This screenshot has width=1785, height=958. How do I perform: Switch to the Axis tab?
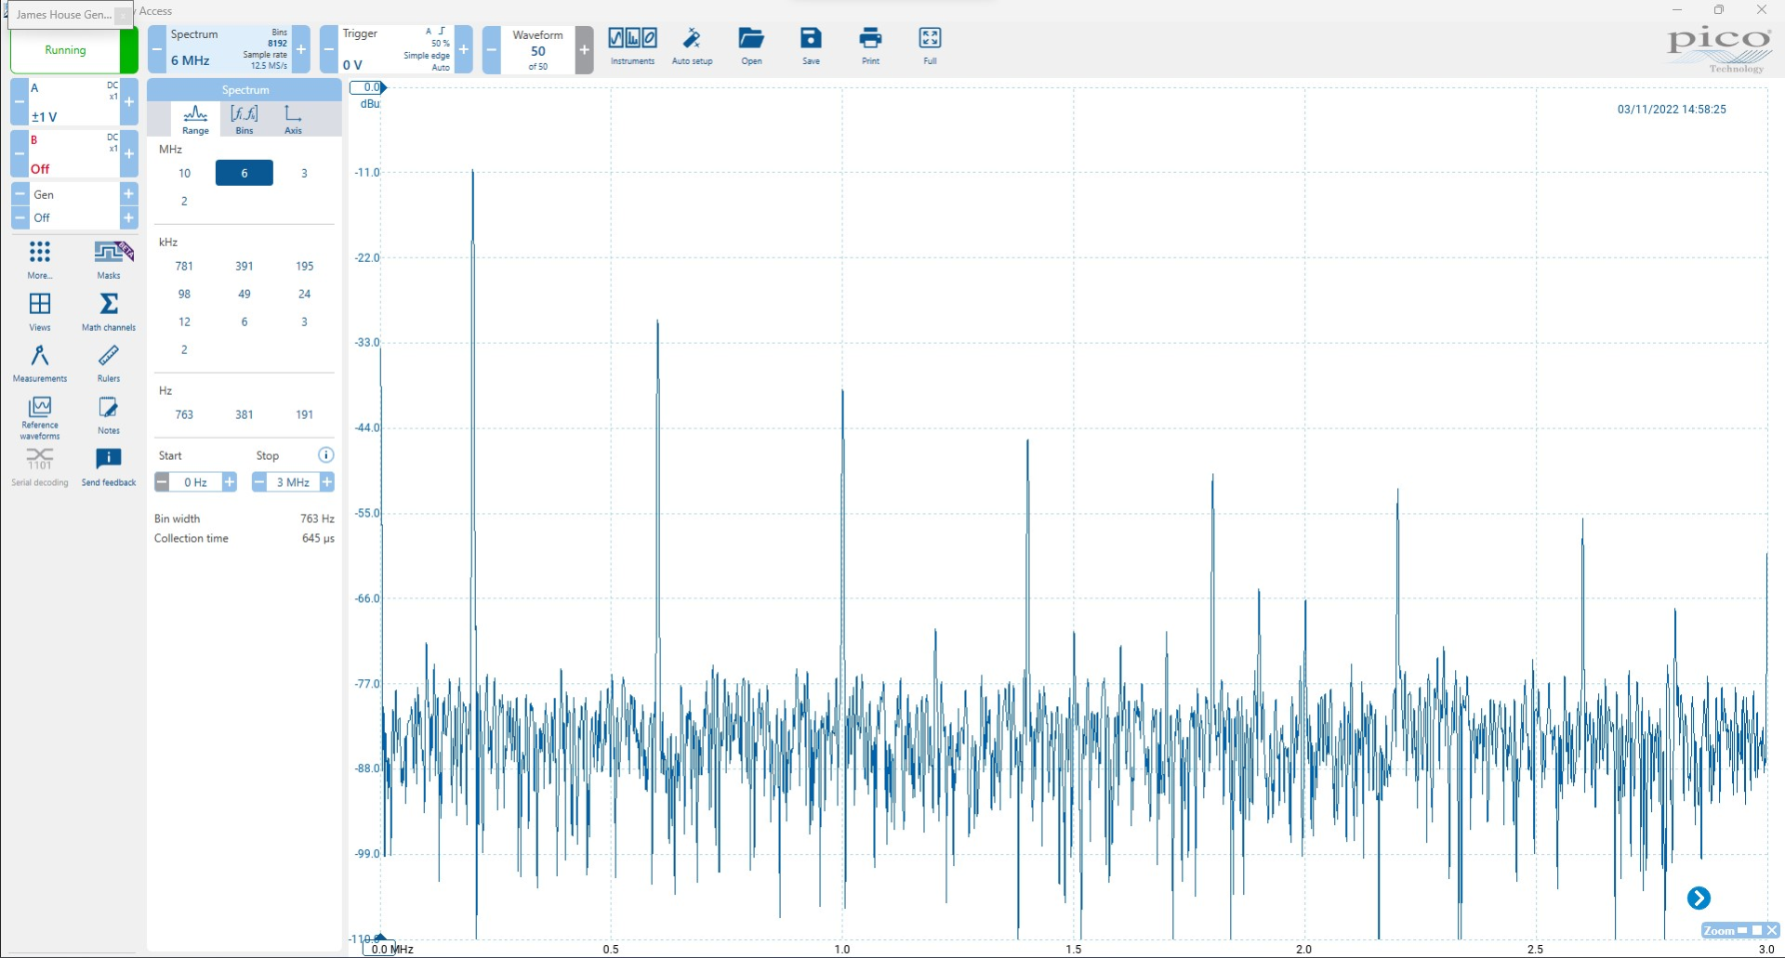(293, 118)
